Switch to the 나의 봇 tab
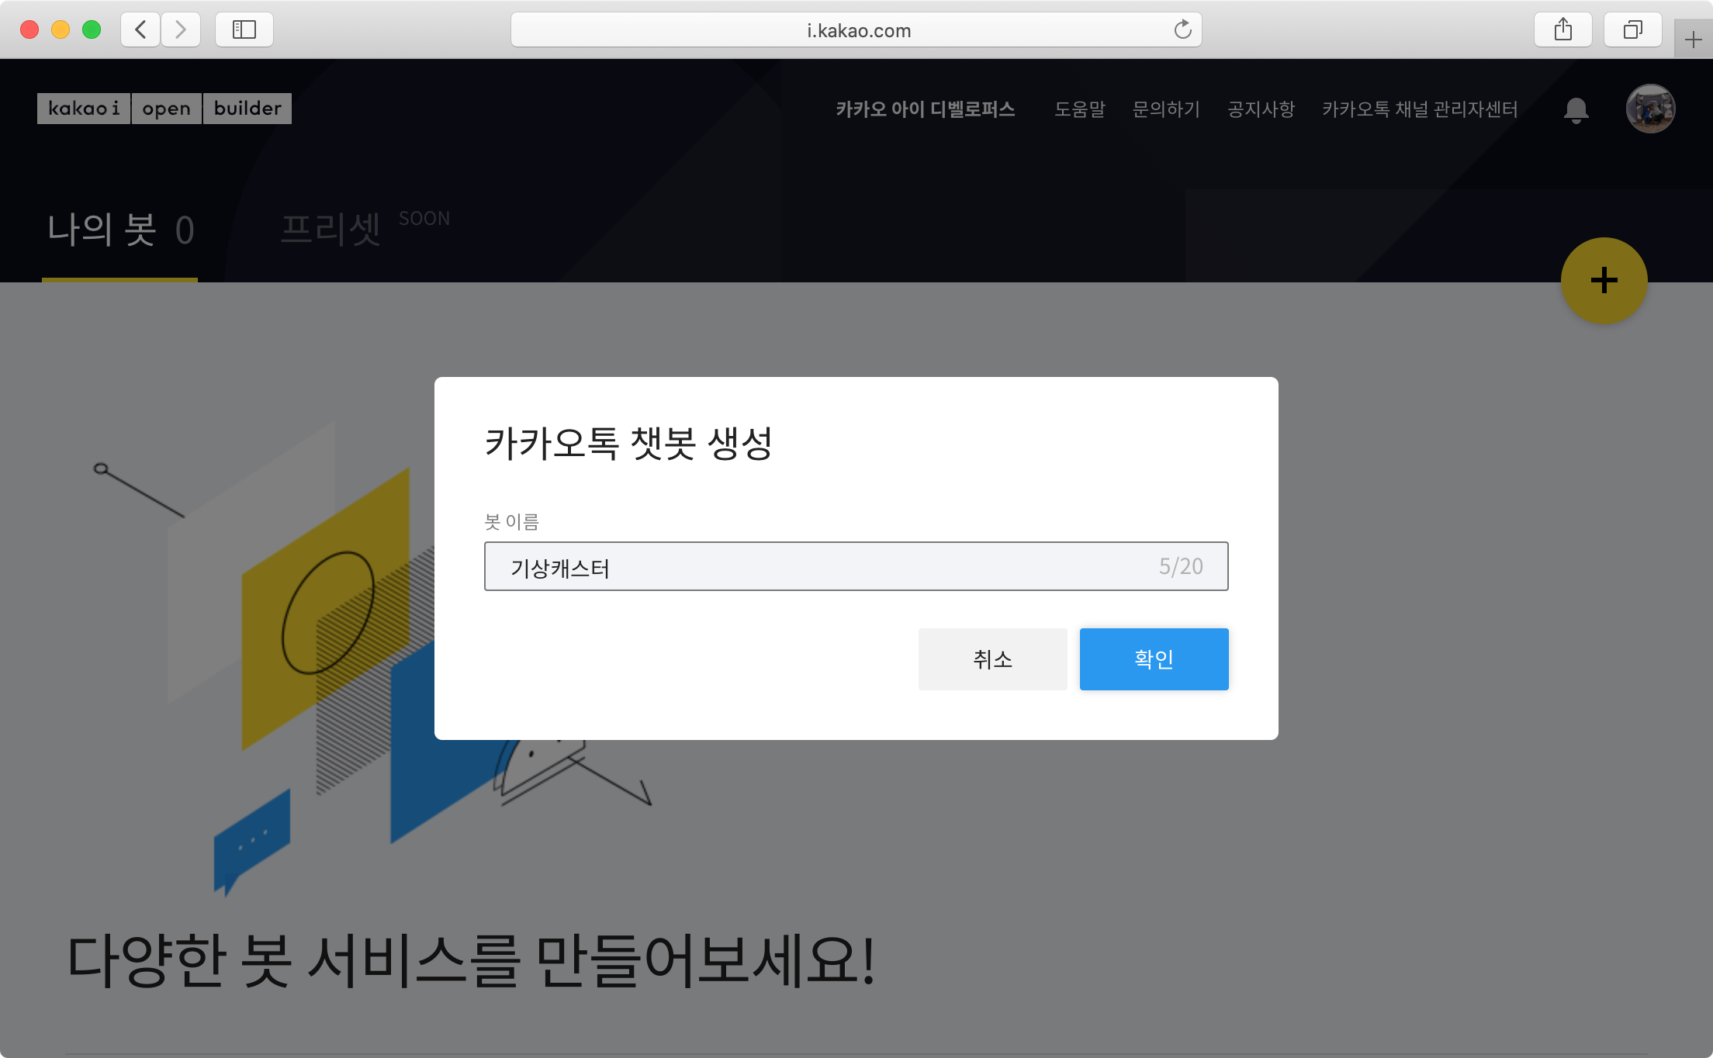The height and width of the screenshot is (1058, 1713). [120, 230]
